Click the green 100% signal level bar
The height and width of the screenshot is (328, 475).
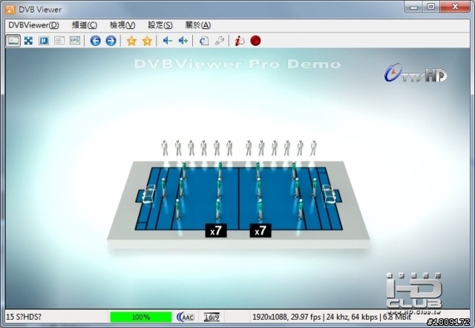[x=141, y=317]
